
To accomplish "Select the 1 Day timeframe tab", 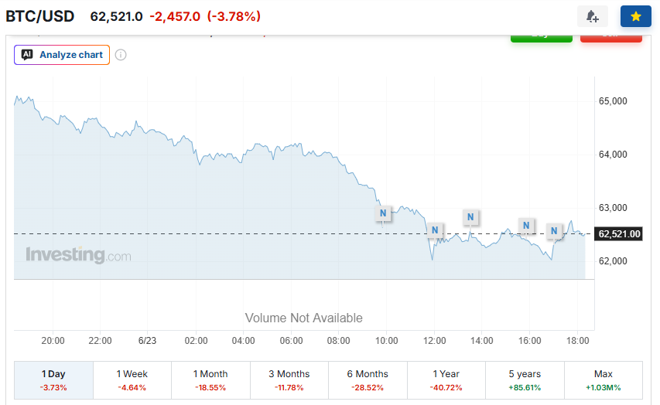I will [x=53, y=380].
